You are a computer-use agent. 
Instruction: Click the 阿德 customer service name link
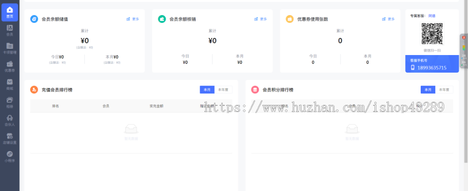pyautogui.click(x=432, y=16)
